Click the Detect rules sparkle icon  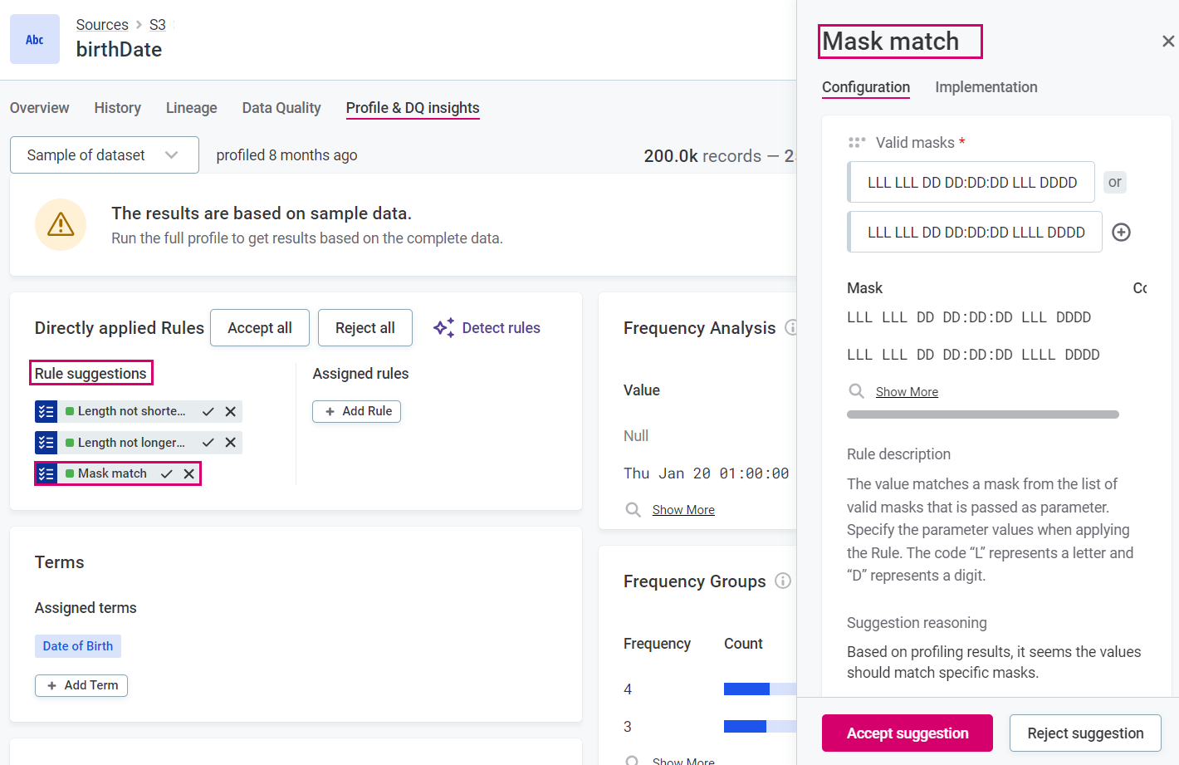click(443, 328)
